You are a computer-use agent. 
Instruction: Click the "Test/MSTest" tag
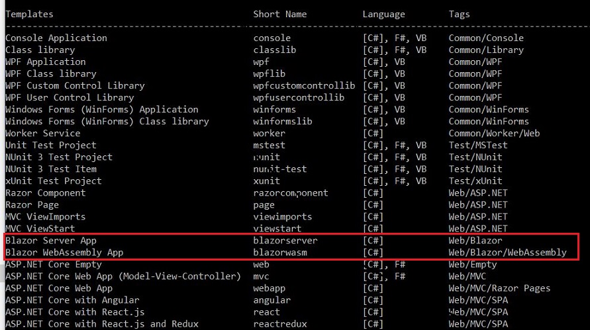[478, 145]
